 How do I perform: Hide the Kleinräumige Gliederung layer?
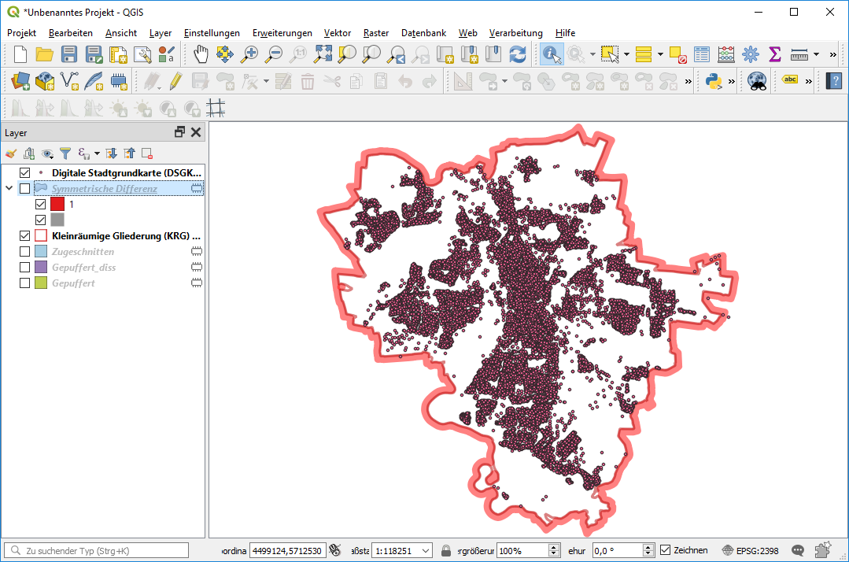[24, 236]
